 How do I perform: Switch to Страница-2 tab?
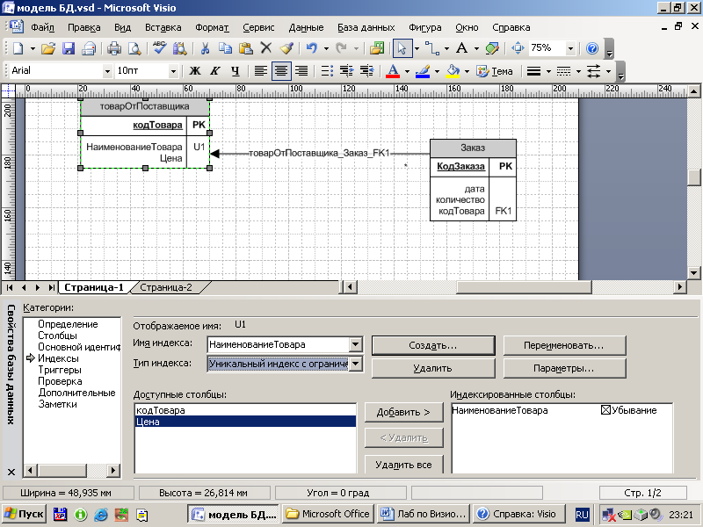[x=166, y=287]
